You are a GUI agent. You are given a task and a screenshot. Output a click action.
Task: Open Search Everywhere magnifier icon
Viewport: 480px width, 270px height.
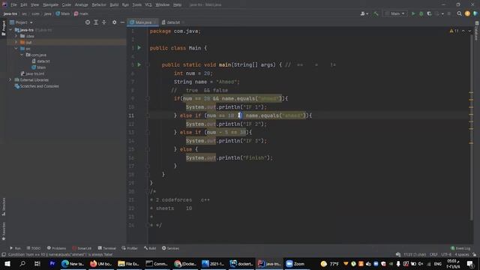(459, 13)
